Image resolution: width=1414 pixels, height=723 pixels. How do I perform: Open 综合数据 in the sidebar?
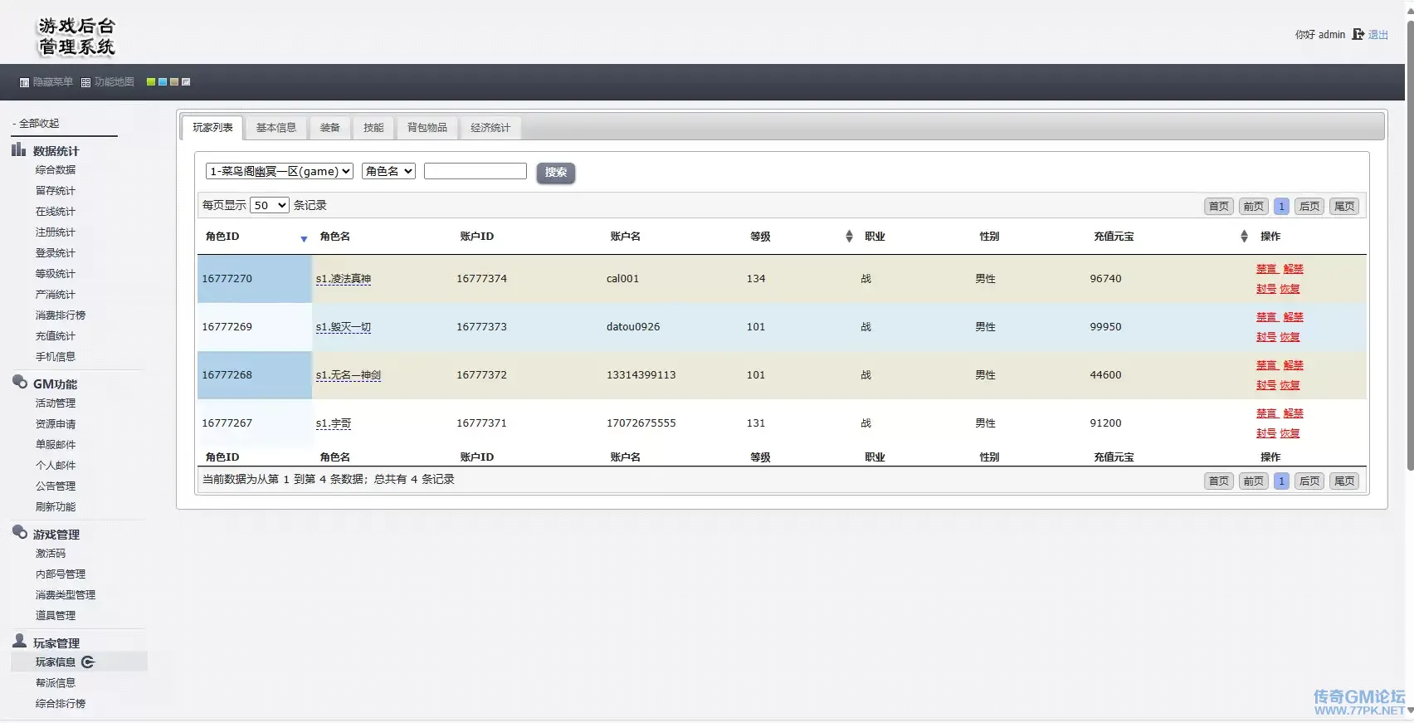click(x=56, y=170)
